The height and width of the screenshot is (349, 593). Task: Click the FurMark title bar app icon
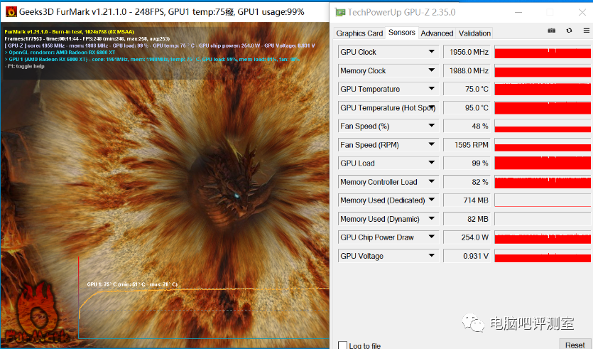point(11,12)
